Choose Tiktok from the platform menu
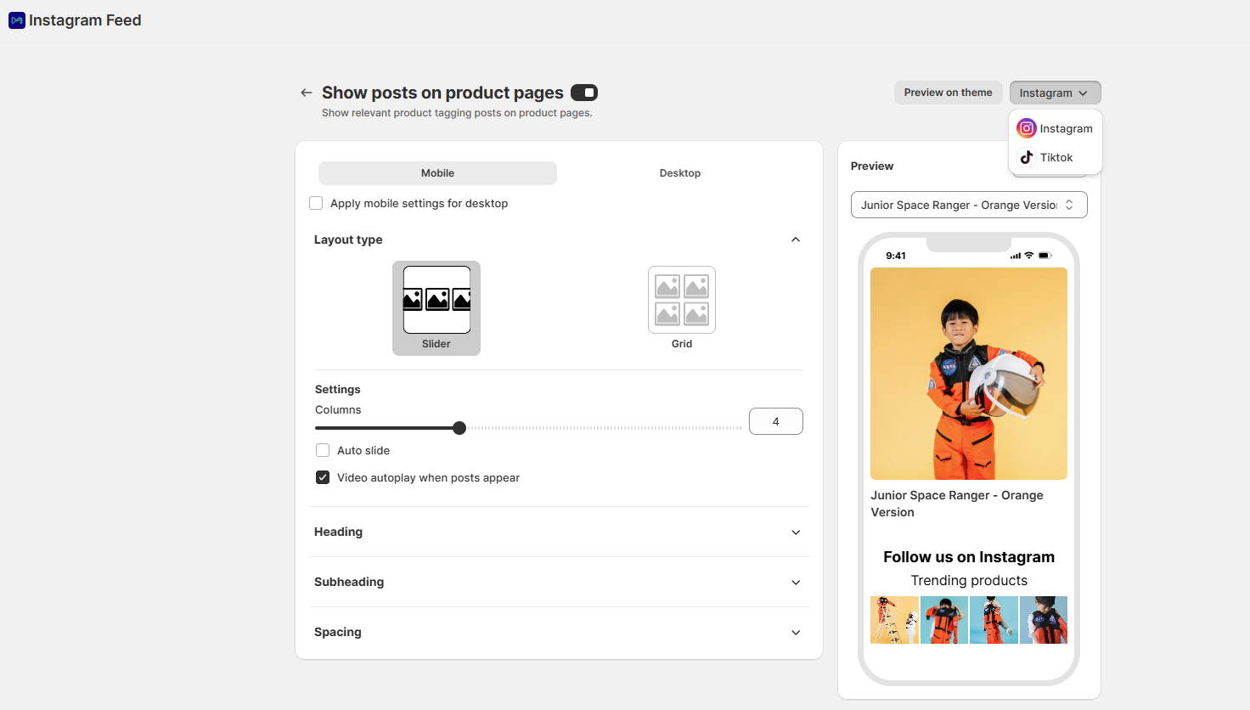 (1055, 157)
